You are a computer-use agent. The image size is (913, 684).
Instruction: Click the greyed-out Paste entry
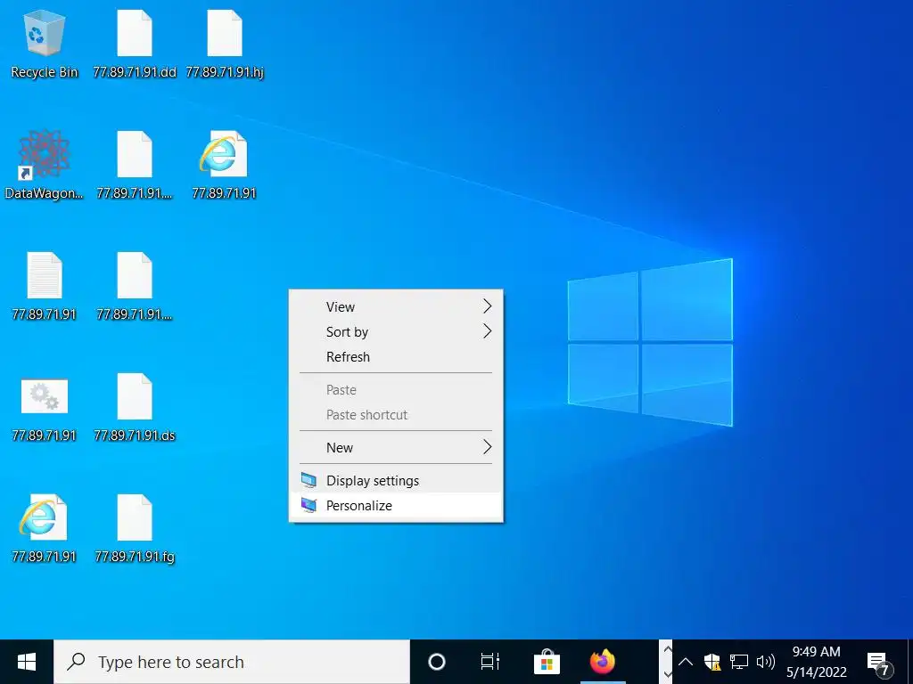[396, 390]
